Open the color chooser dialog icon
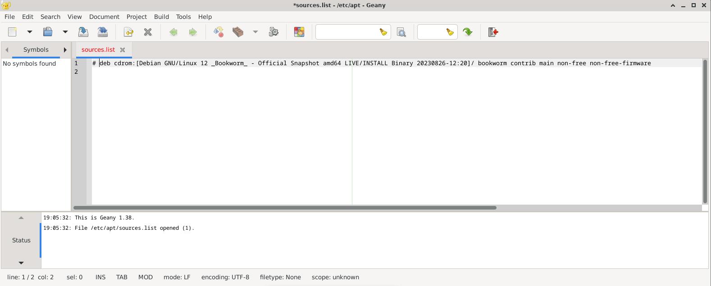 pyautogui.click(x=299, y=32)
